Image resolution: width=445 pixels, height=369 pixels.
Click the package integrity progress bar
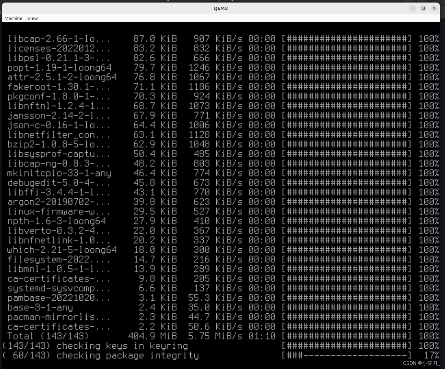pyautogui.click(x=346, y=355)
